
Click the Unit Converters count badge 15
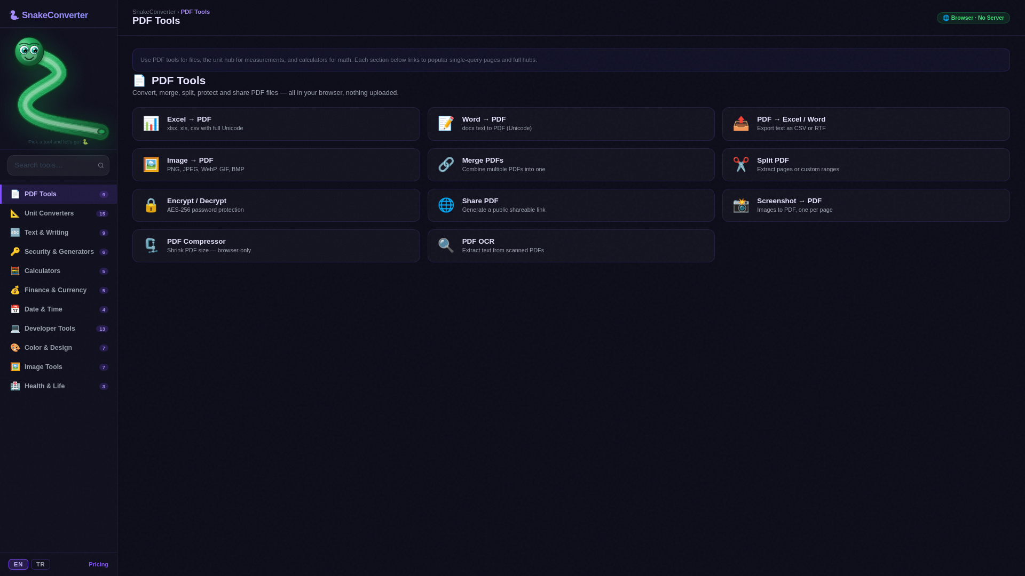click(x=102, y=214)
